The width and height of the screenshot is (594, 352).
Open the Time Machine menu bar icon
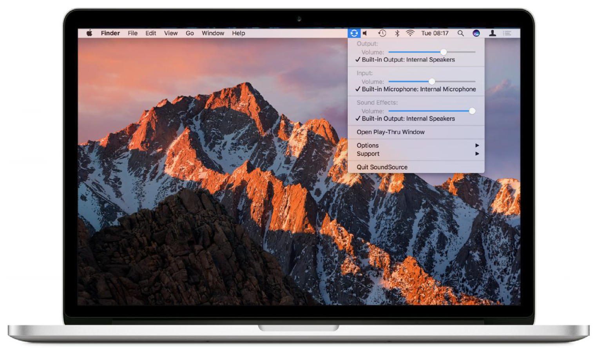382,33
